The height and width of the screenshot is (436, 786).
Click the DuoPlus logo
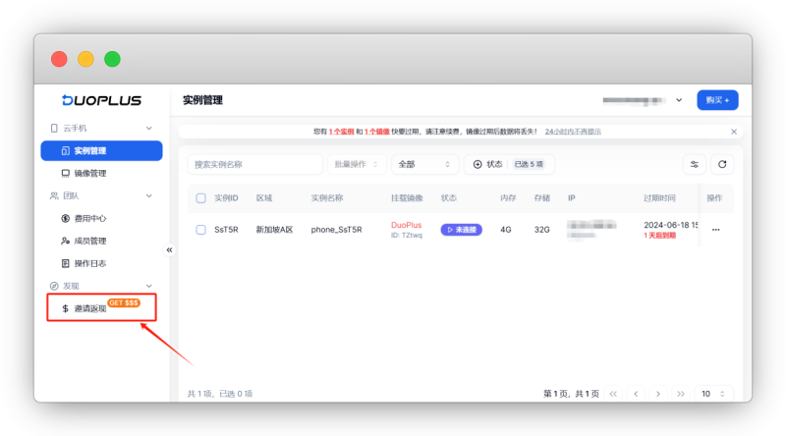click(x=102, y=100)
